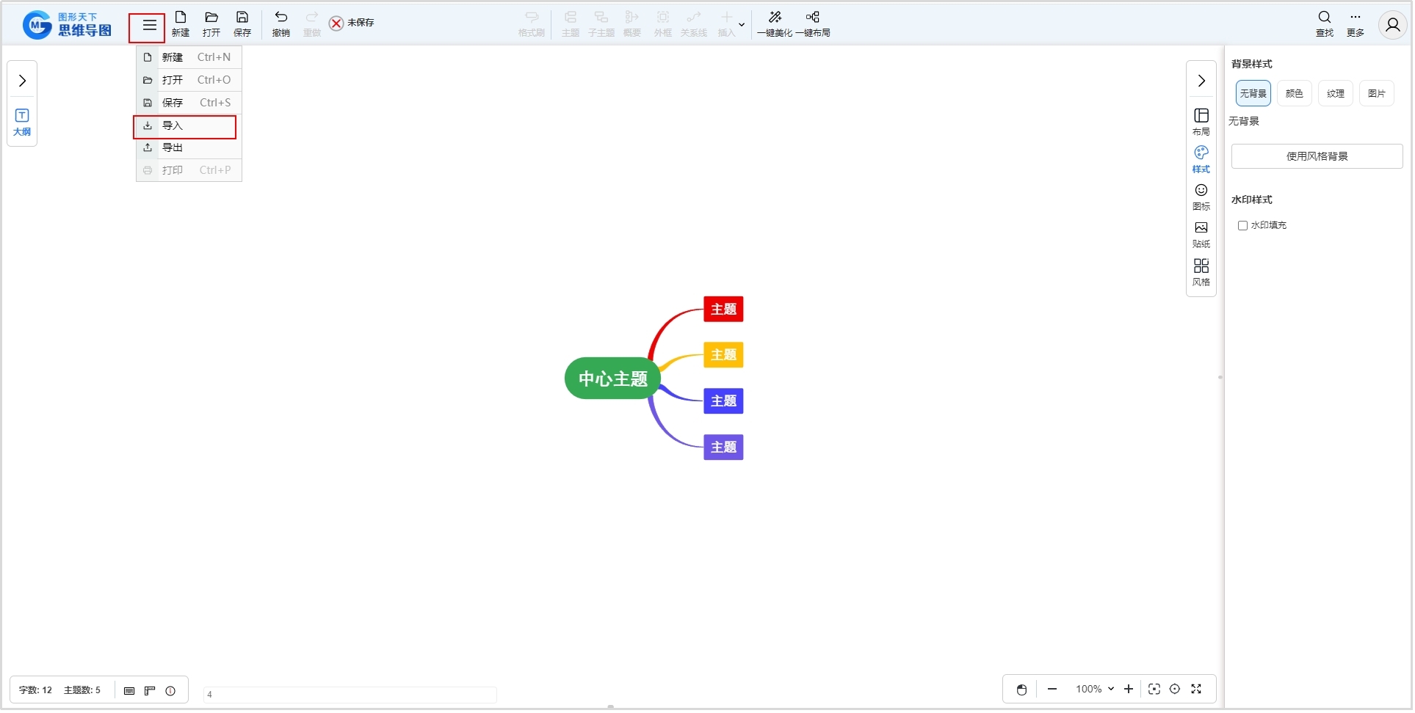
Task: Expand the 插入 insert dropdown arrow
Action: click(742, 25)
